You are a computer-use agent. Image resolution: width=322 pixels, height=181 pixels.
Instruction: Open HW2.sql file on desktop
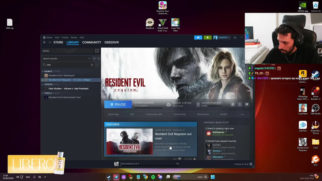point(10,24)
